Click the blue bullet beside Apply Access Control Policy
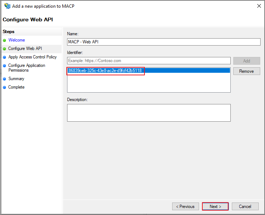The width and height of the screenshot is (265, 215). coord(4,57)
